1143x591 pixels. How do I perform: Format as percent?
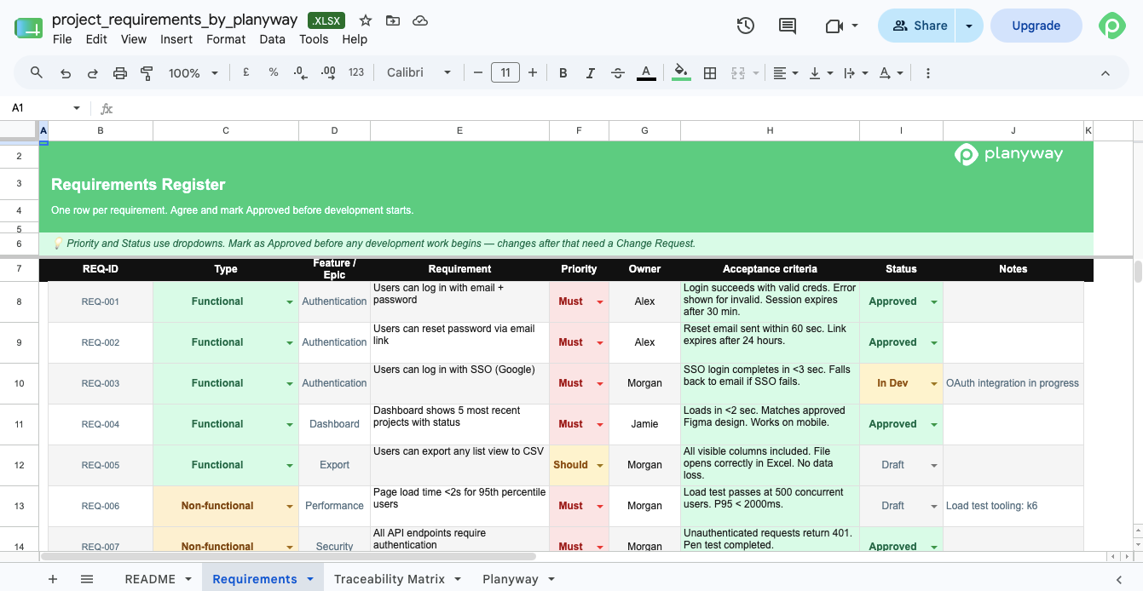pyautogui.click(x=274, y=73)
